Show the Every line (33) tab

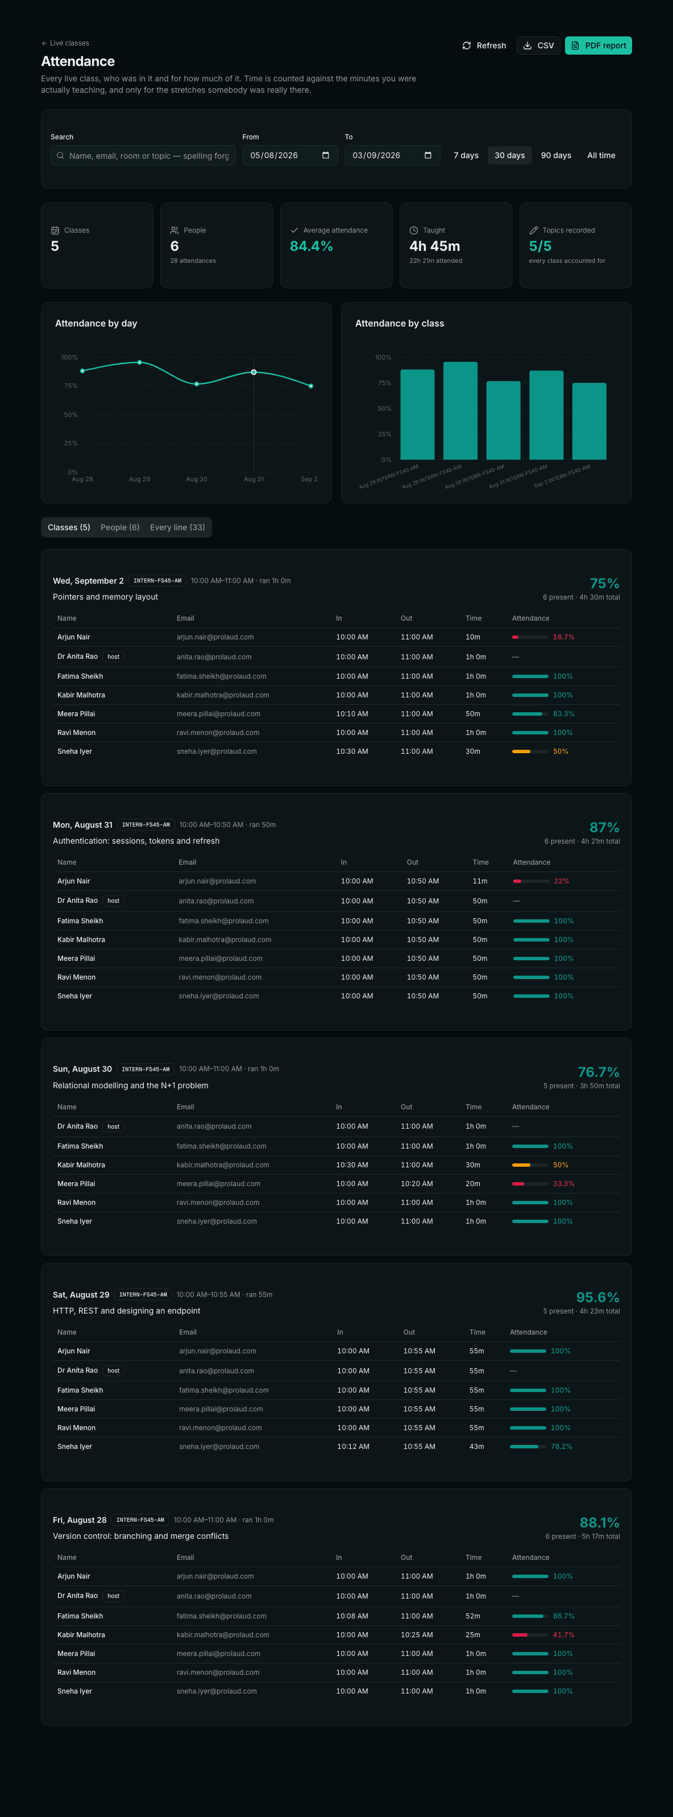[177, 527]
